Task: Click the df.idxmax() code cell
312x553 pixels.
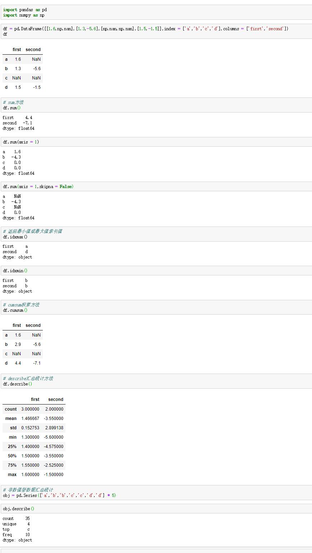Action: [156, 234]
